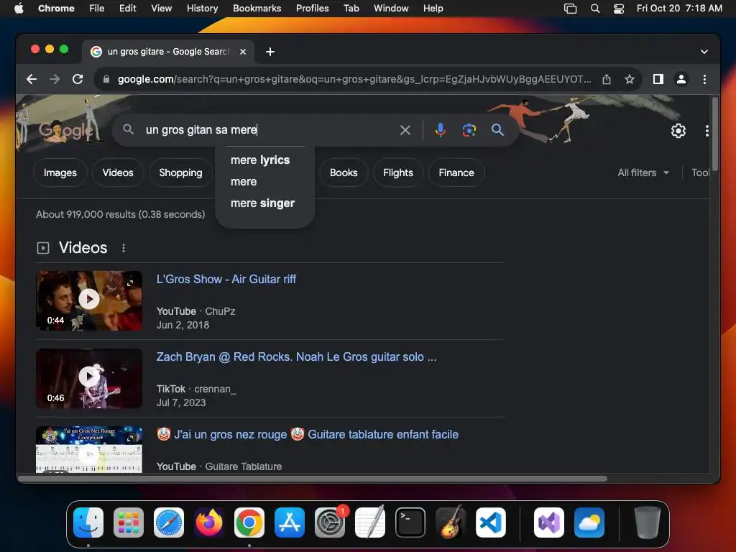The image size is (736, 552).
Task: Switch to the Books filter
Action: point(344,172)
